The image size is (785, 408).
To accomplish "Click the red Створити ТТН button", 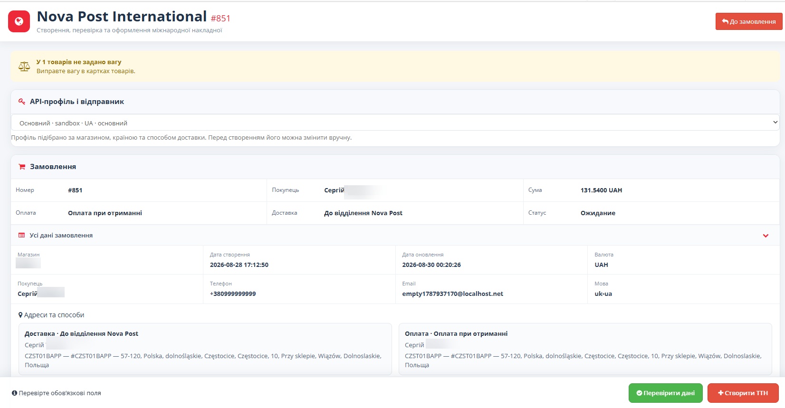I will 743,393.
